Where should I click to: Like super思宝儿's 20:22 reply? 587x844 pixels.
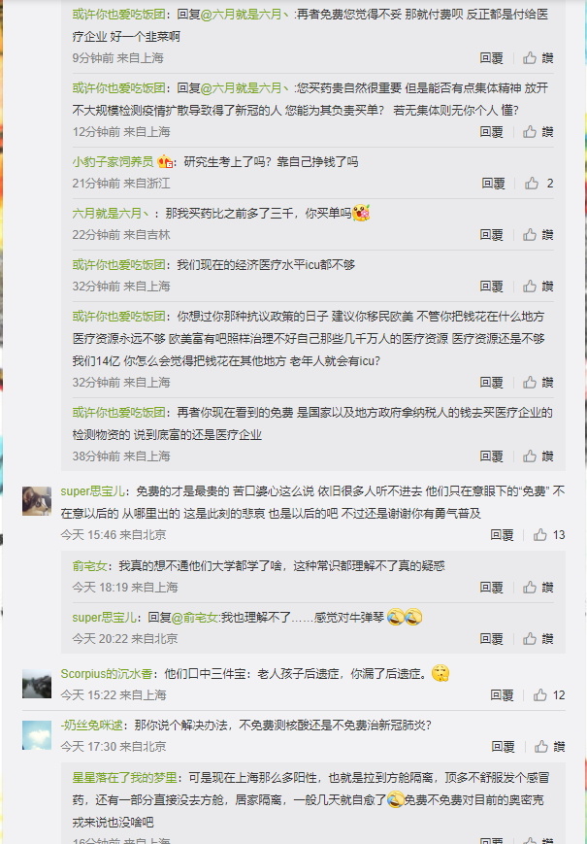pos(538,639)
